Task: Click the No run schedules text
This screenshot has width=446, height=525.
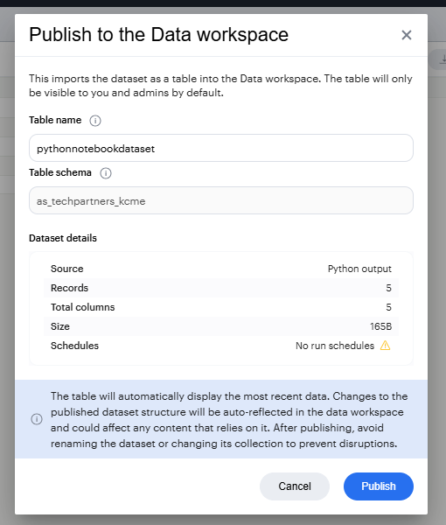Action: [335, 346]
